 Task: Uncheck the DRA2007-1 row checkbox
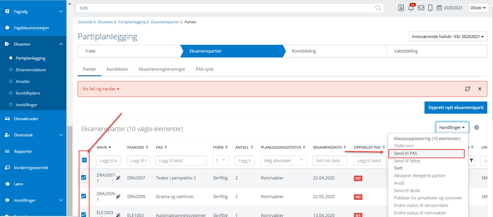pos(84,177)
